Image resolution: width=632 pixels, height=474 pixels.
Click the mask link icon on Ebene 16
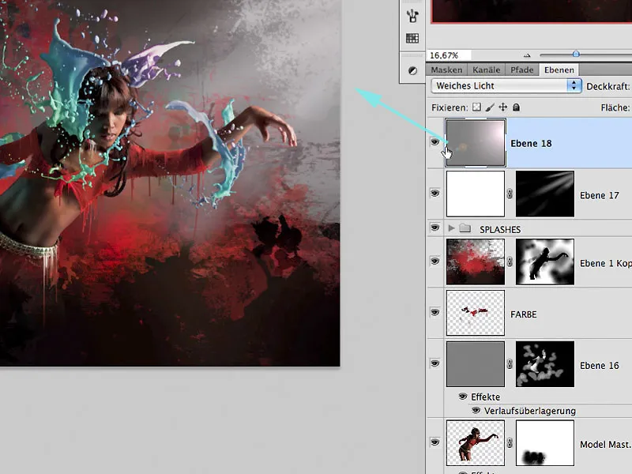[x=510, y=364]
